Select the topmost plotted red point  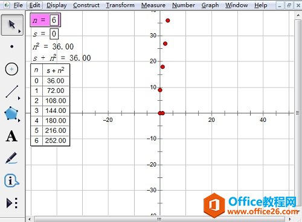tap(168, 21)
